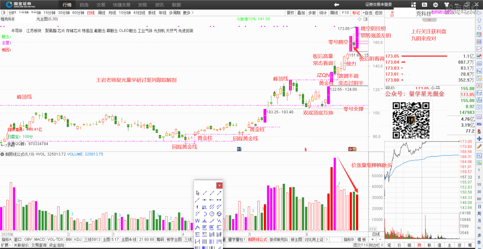This screenshot has width=483, height=249.
Task: Switch to 日线 daily period tab
Action: (91, 13)
